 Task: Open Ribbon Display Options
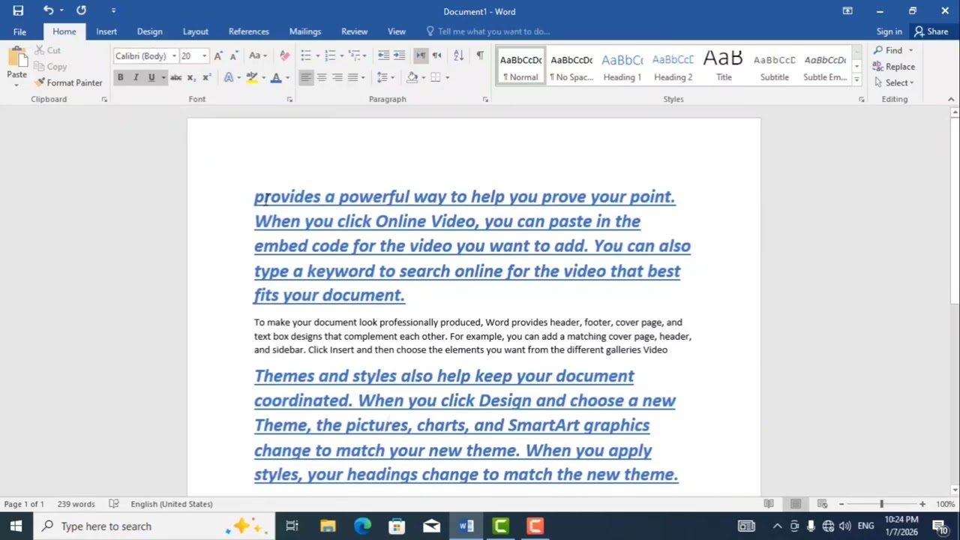pyautogui.click(x=847, y=10)
